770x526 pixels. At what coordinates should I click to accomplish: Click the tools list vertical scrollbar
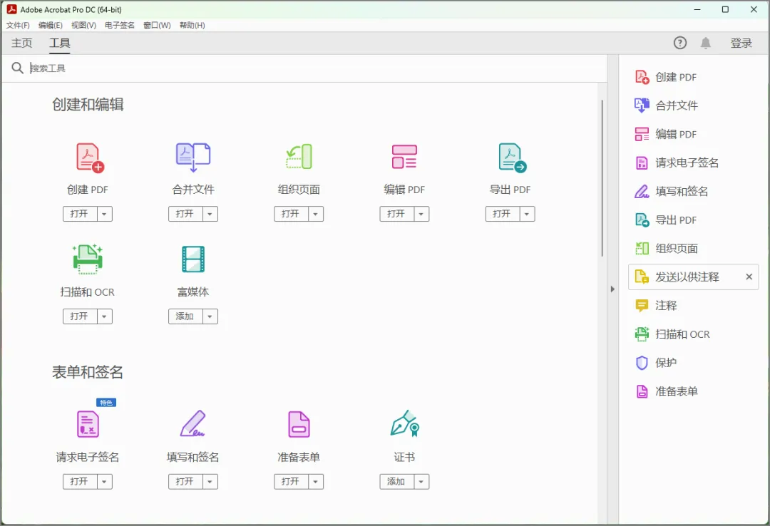click(x=602, y=178)
